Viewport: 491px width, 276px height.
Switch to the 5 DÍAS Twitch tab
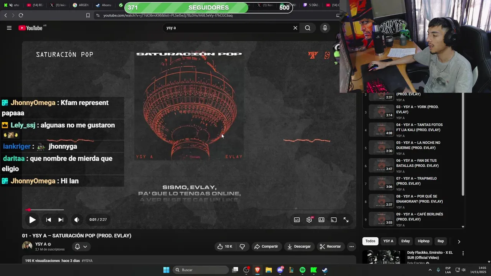point(311,5)
